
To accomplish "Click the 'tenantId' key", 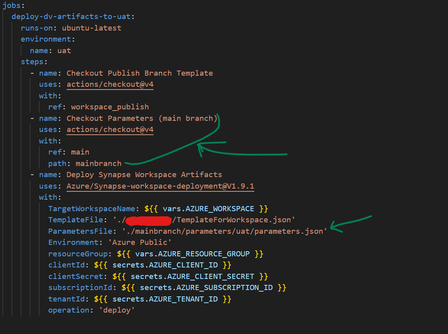I will (x=66, y=299).
